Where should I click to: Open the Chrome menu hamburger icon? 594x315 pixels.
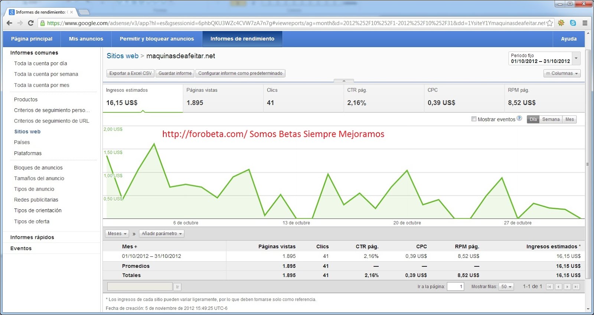585,23
